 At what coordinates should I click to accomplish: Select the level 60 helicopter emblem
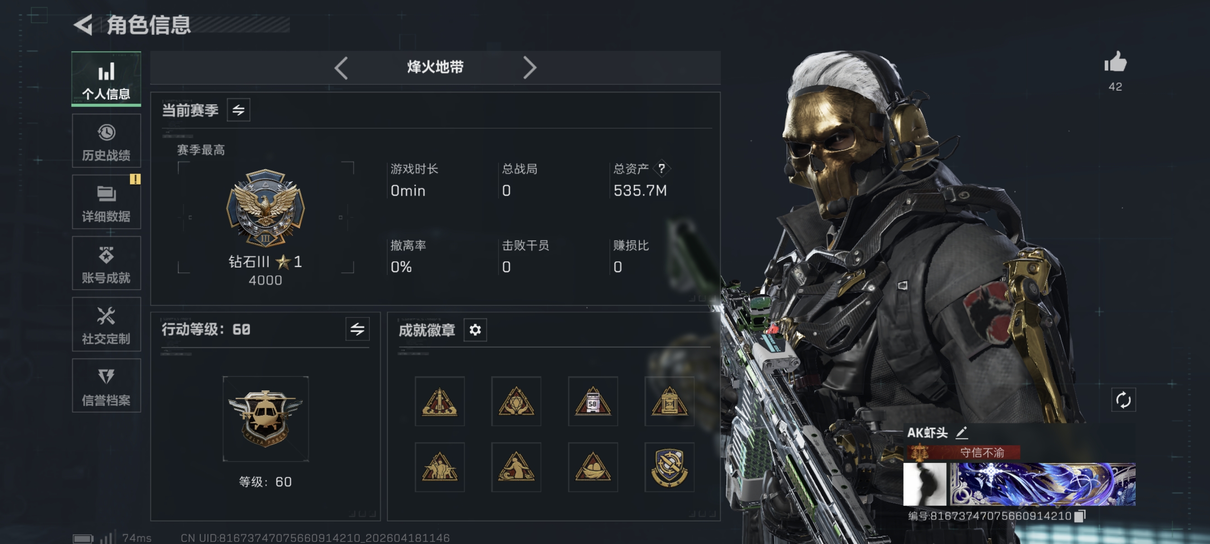(x=266, y=418)
